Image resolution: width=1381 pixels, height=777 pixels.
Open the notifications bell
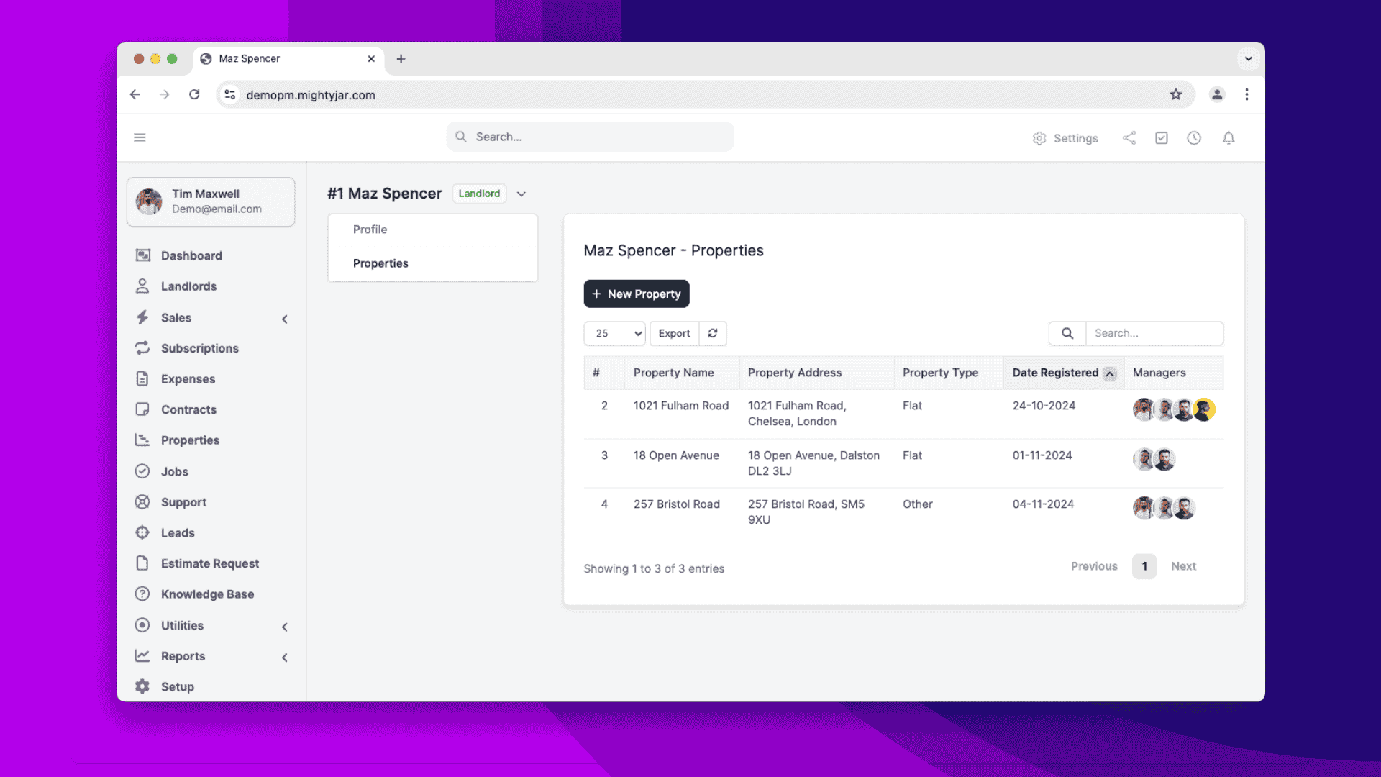(1229, 138)
